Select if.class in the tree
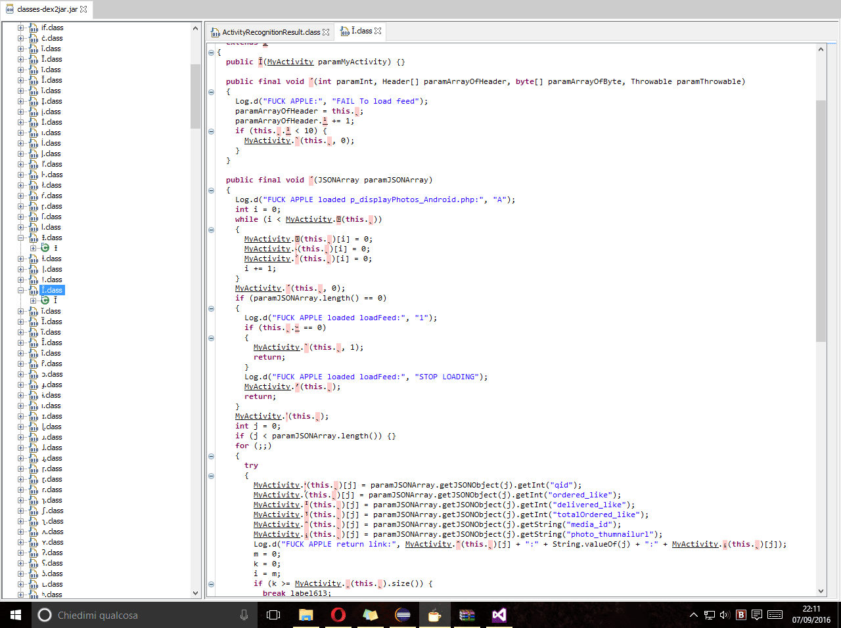This screenshot has height=628, width=841. click(53, 28)
